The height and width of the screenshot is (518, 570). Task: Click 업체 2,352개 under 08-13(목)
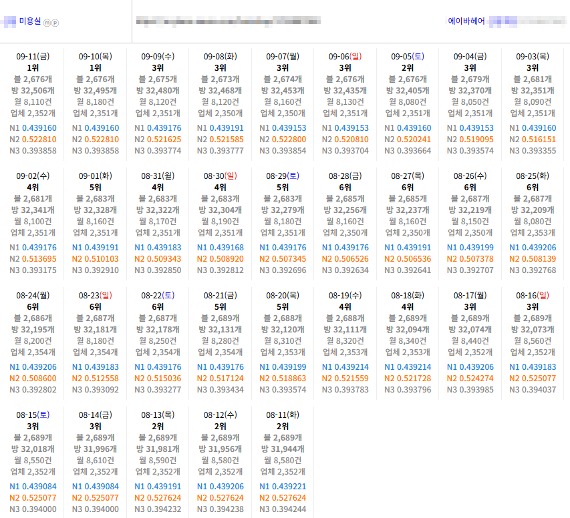pyautogui.click(x=158, y=471)
